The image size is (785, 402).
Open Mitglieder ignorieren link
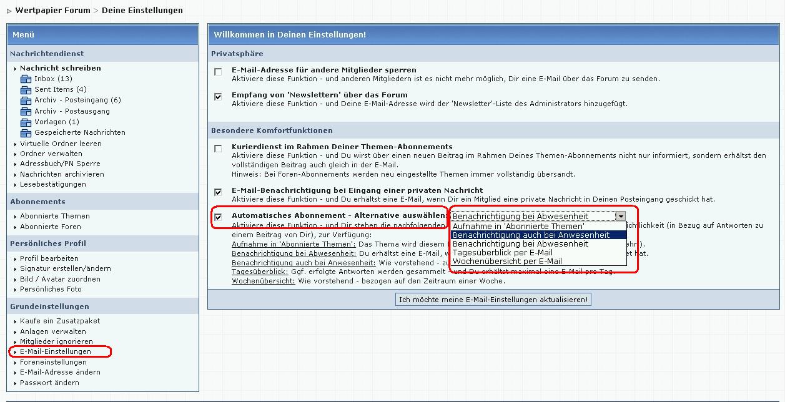click(56, 341)
